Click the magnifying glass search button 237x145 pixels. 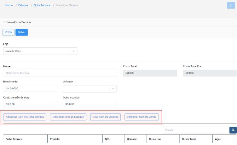233,130
